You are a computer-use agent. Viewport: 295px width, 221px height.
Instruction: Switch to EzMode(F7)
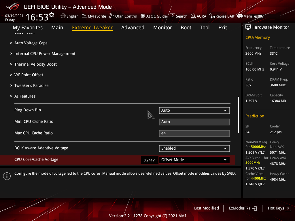[243, 208]
